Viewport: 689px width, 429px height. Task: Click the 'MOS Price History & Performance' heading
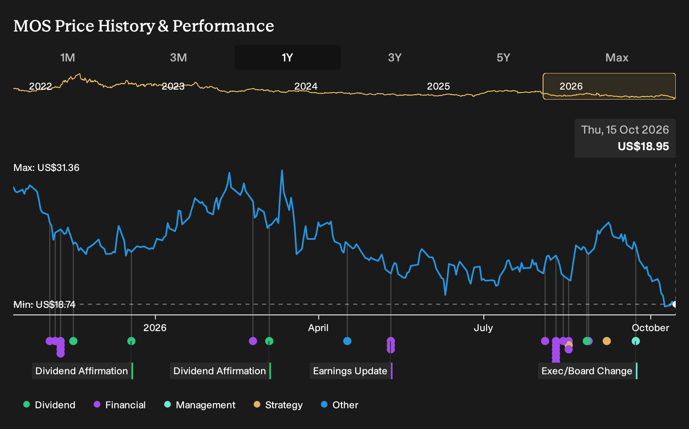point(143,26)
